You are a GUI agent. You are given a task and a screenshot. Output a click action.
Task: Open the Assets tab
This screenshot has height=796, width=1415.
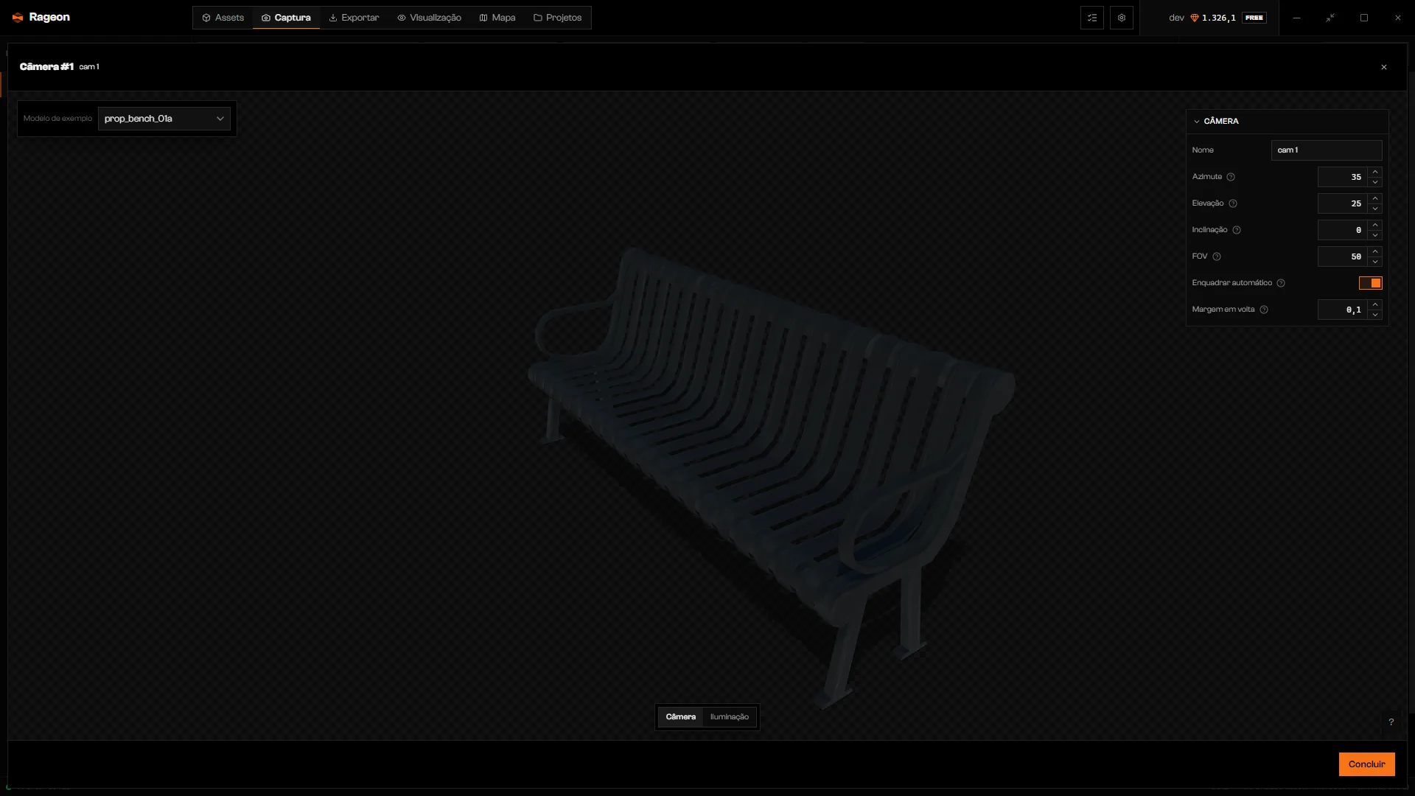click(x=223, y=18)
